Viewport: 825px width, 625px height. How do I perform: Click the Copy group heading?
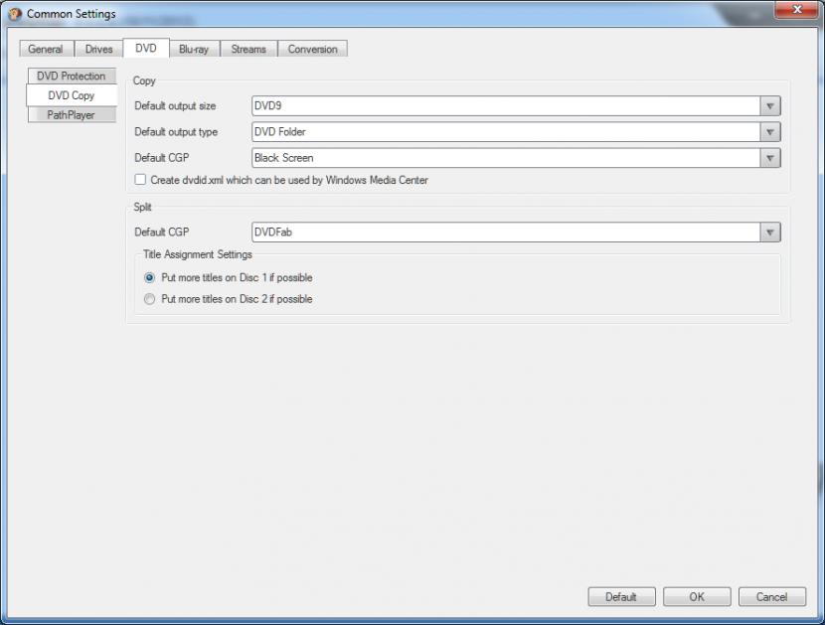pos(144,80)
